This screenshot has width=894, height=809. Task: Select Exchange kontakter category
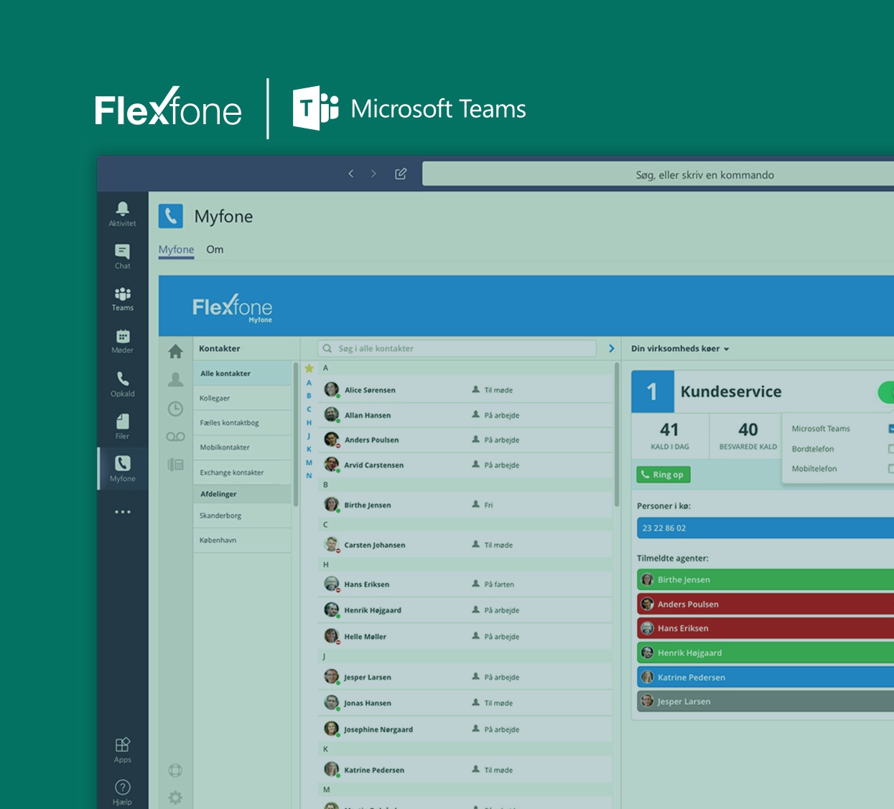point(243,472)
